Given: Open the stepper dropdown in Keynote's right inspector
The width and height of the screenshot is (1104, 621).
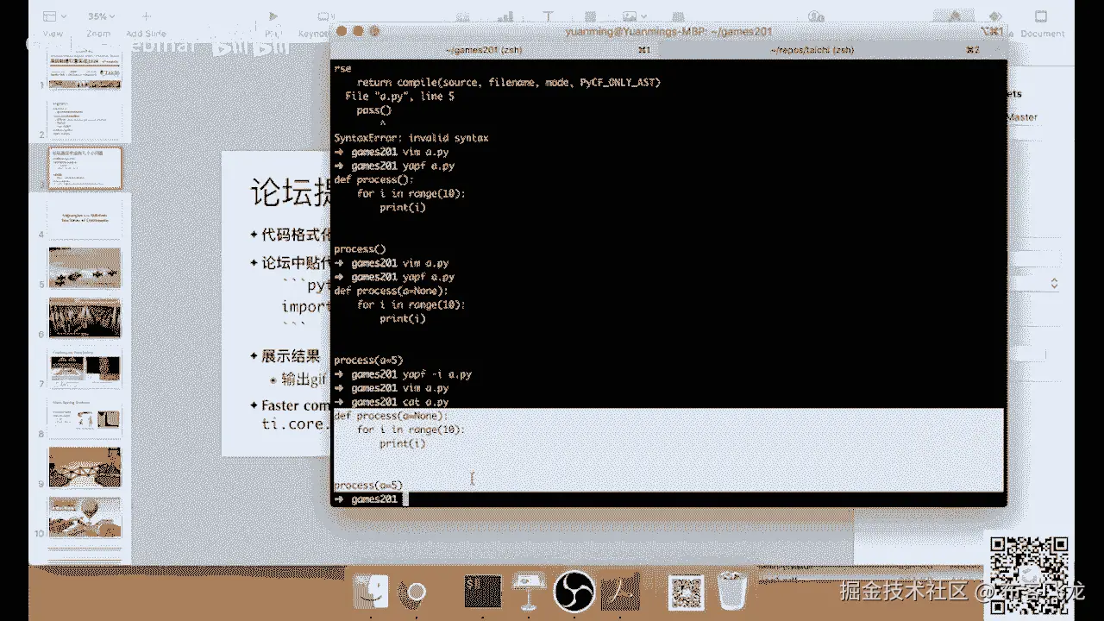Looking at the screenshot, I should tap(1054, 283).
